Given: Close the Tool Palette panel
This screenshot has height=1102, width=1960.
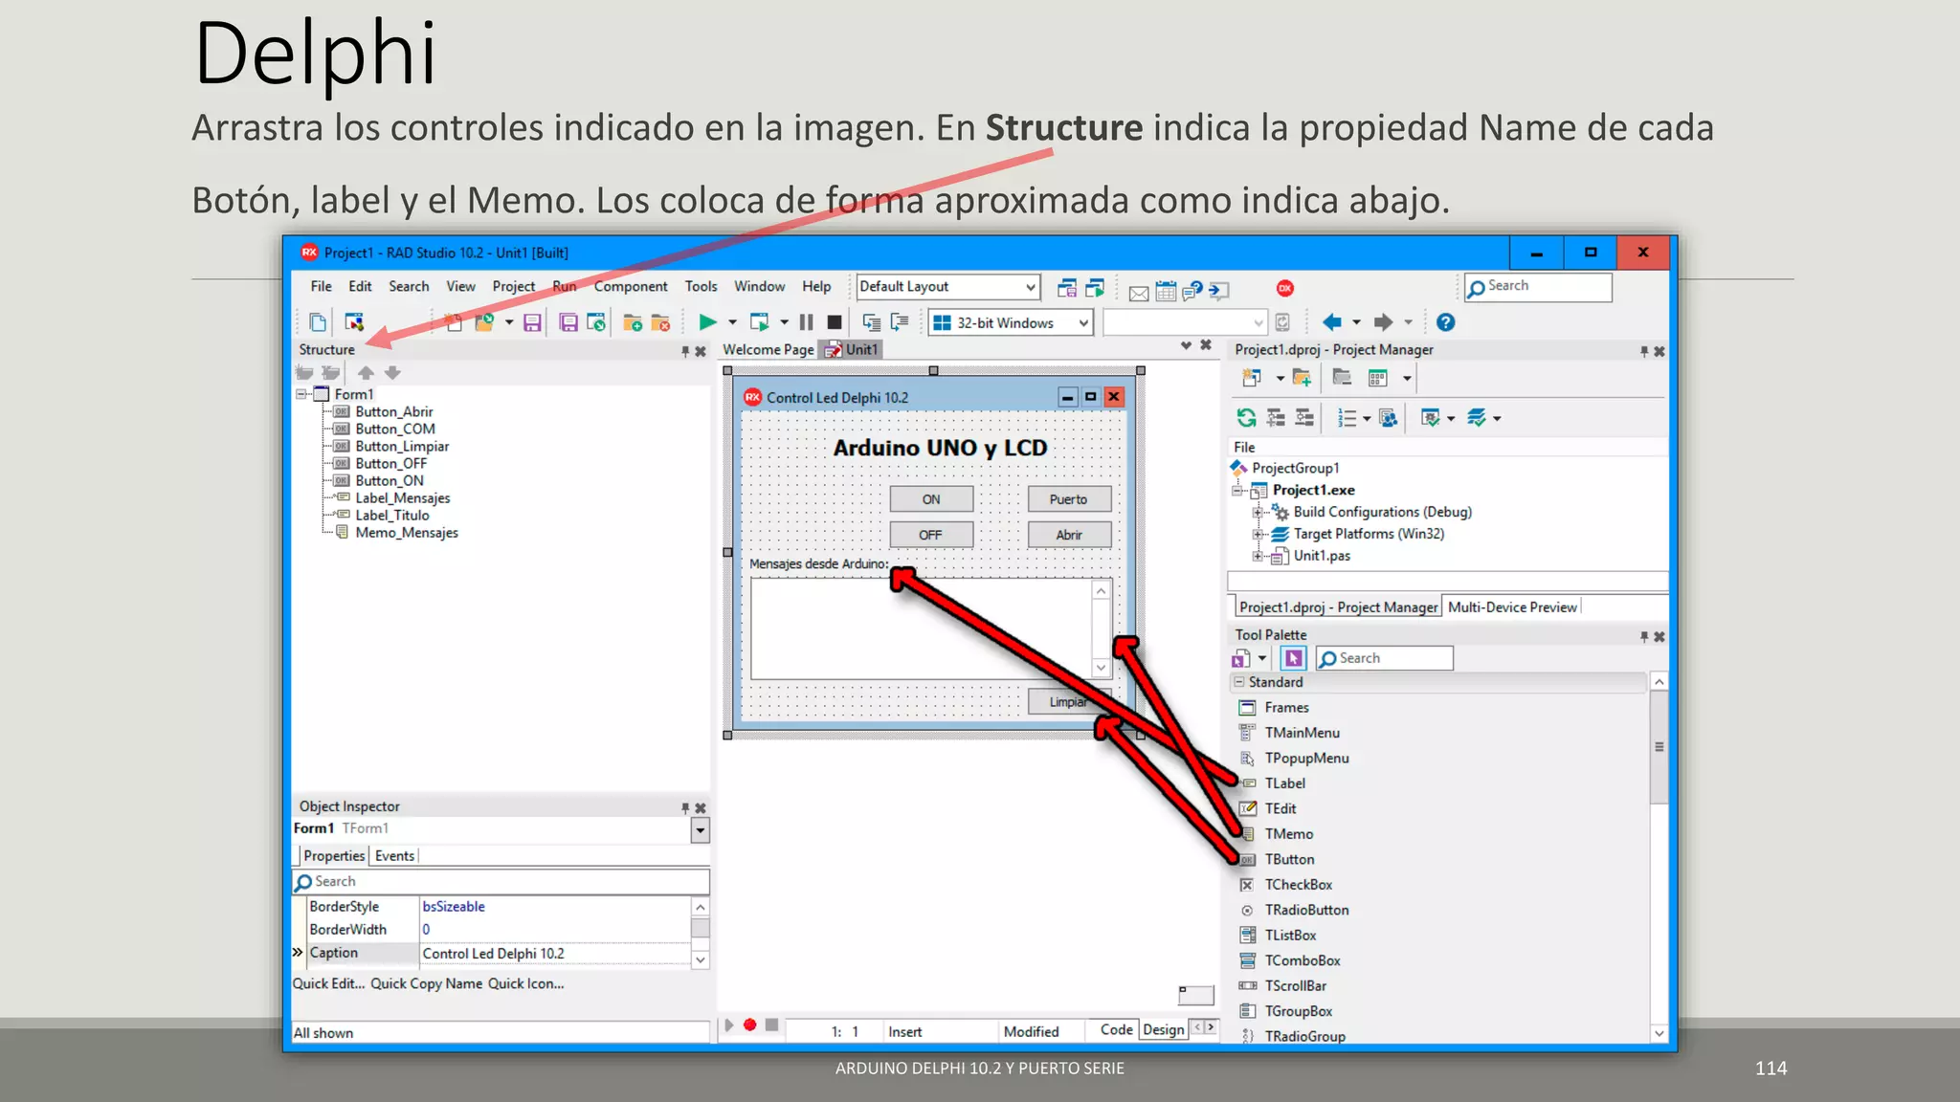Looking at the screenshot, I should (x=1659, y=636).
